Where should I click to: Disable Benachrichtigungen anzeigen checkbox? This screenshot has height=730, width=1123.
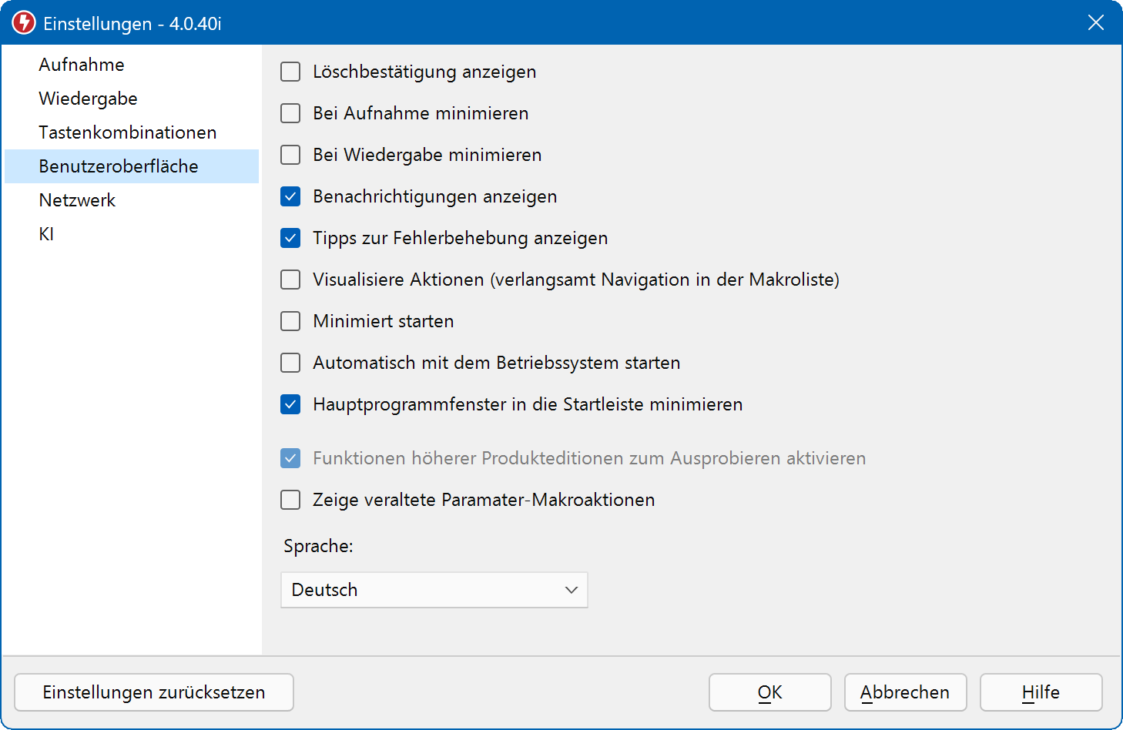click(290, 196)
